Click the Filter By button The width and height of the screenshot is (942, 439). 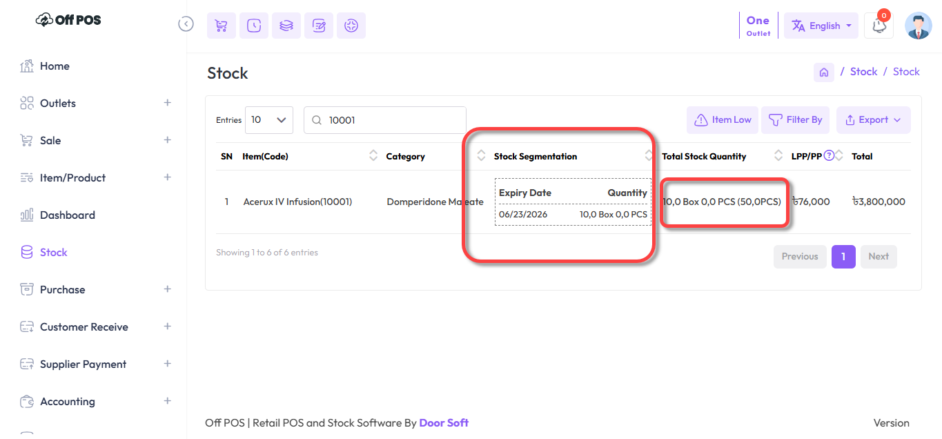point(795,120)
